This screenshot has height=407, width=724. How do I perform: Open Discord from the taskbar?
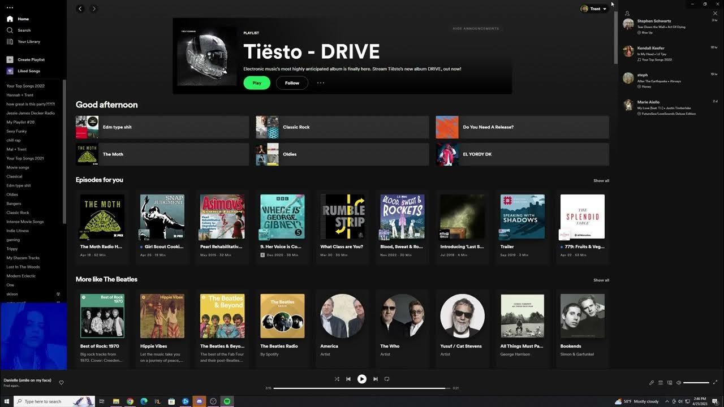pos(199,401)
